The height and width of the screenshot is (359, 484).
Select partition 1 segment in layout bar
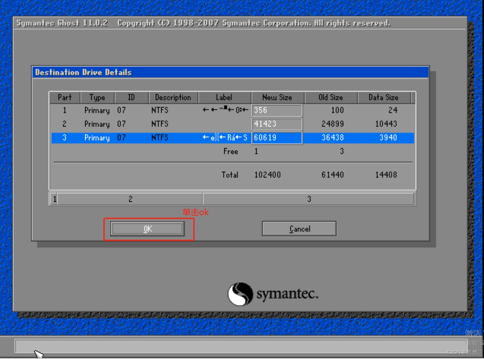(54, 199)
